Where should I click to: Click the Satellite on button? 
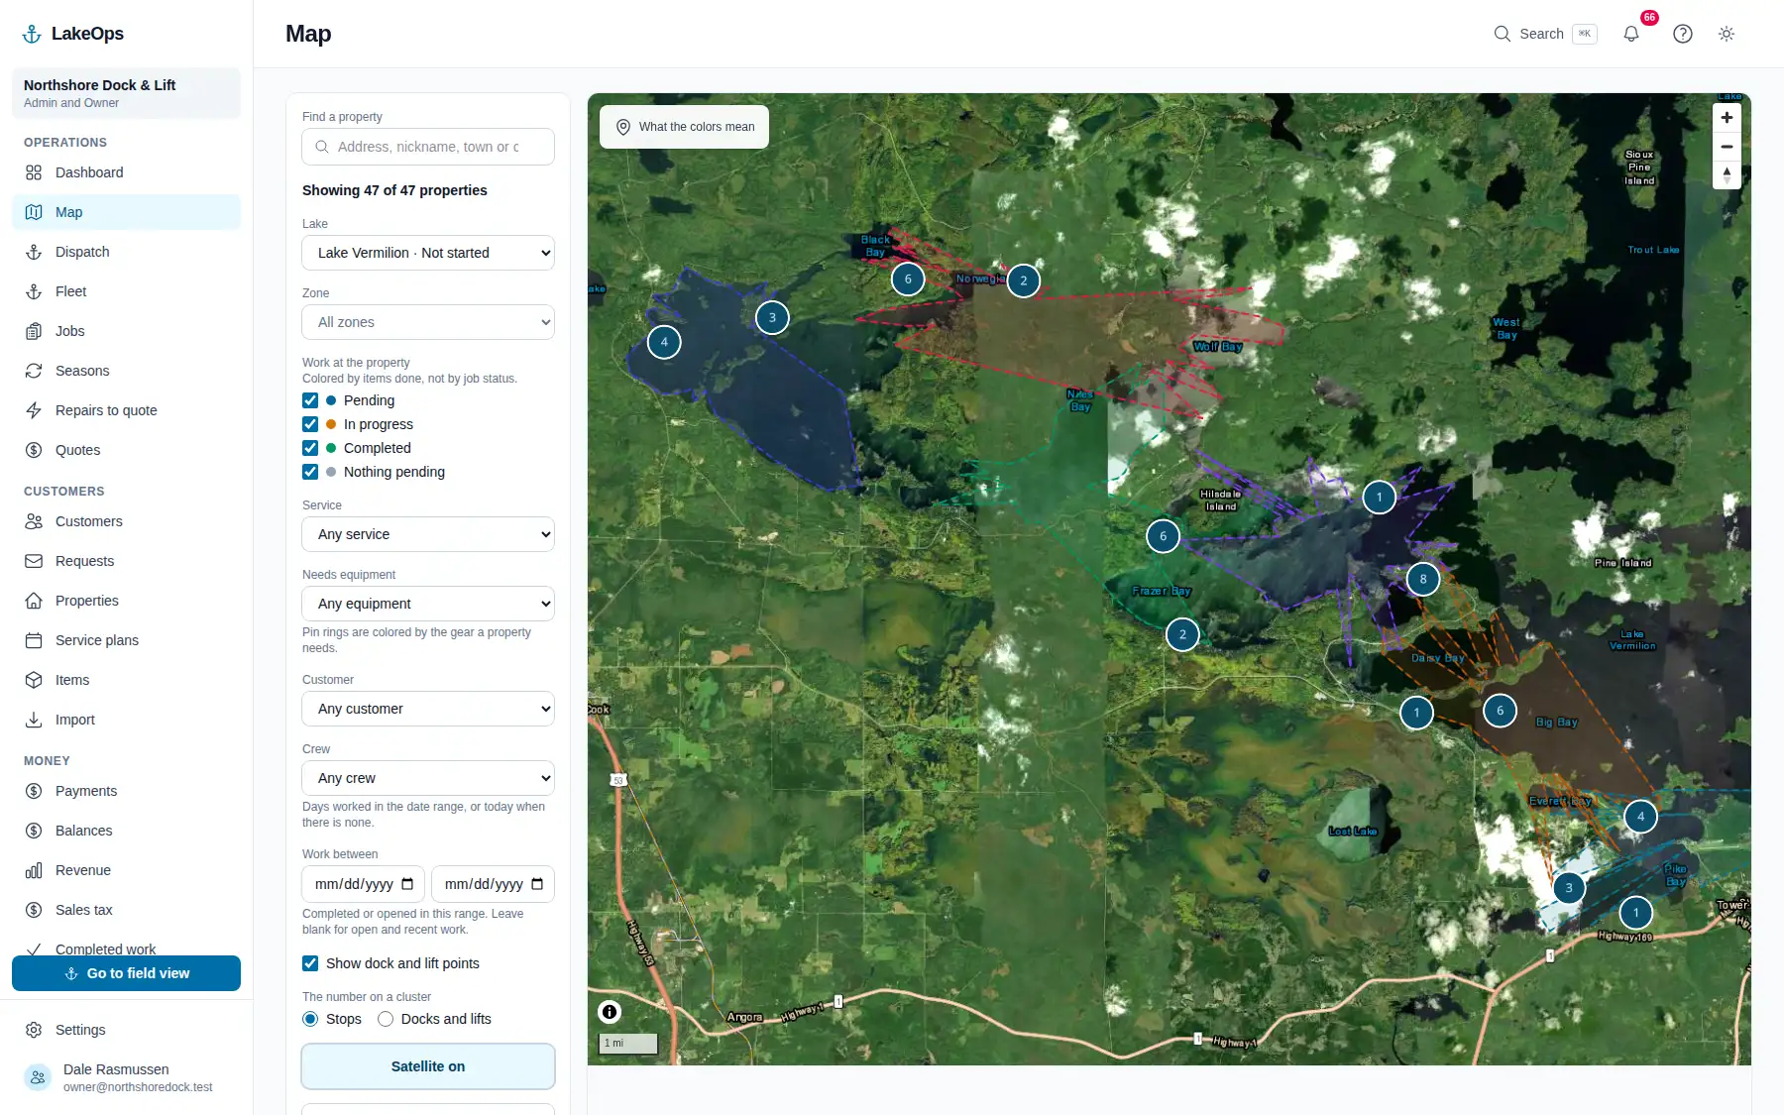pyautogui.click(x=428, y=1066)
